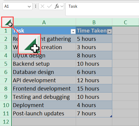Click the '7 hours' cell

(x=94, y=113)
